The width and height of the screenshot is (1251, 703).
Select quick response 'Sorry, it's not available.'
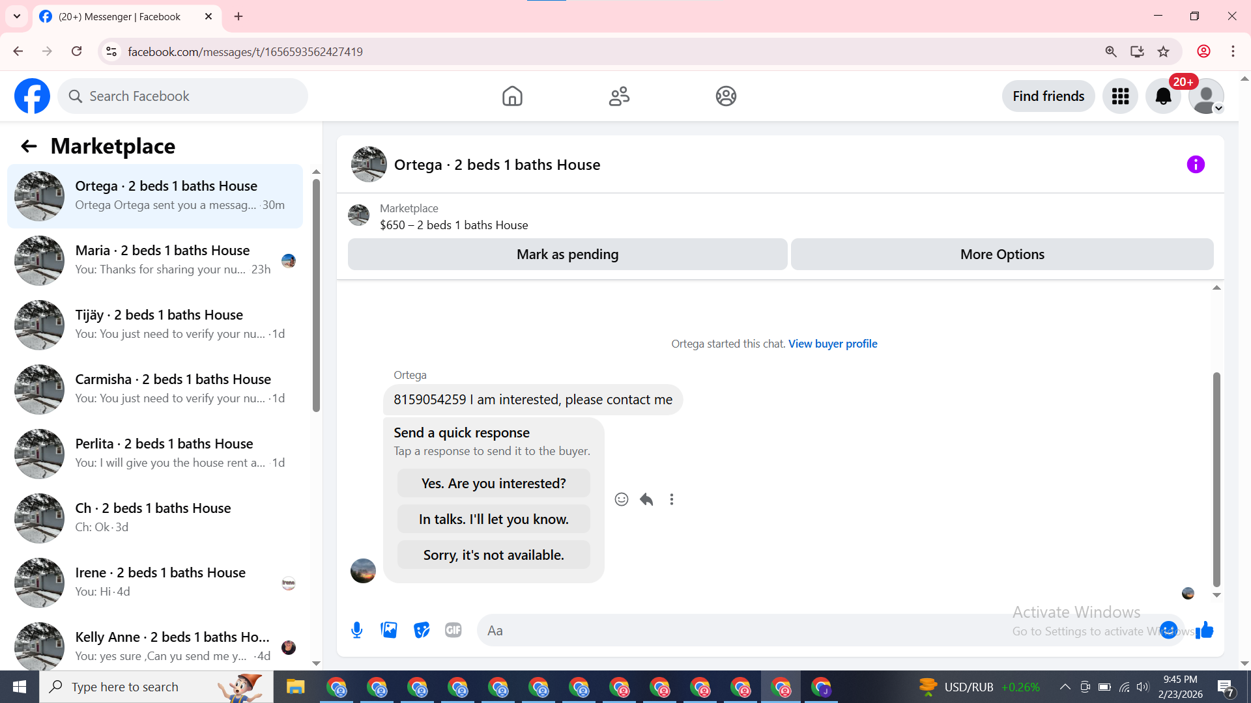click(x=493, y=555)
